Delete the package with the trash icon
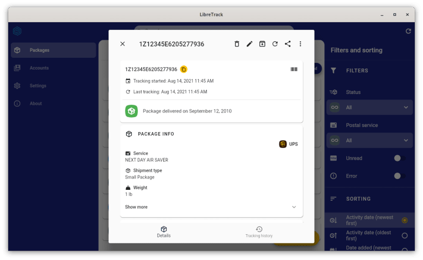423x260 pixels. [x=237, y=44]
